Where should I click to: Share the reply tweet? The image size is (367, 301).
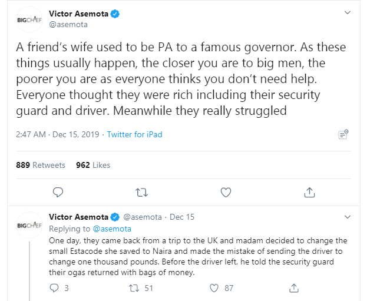294,288
